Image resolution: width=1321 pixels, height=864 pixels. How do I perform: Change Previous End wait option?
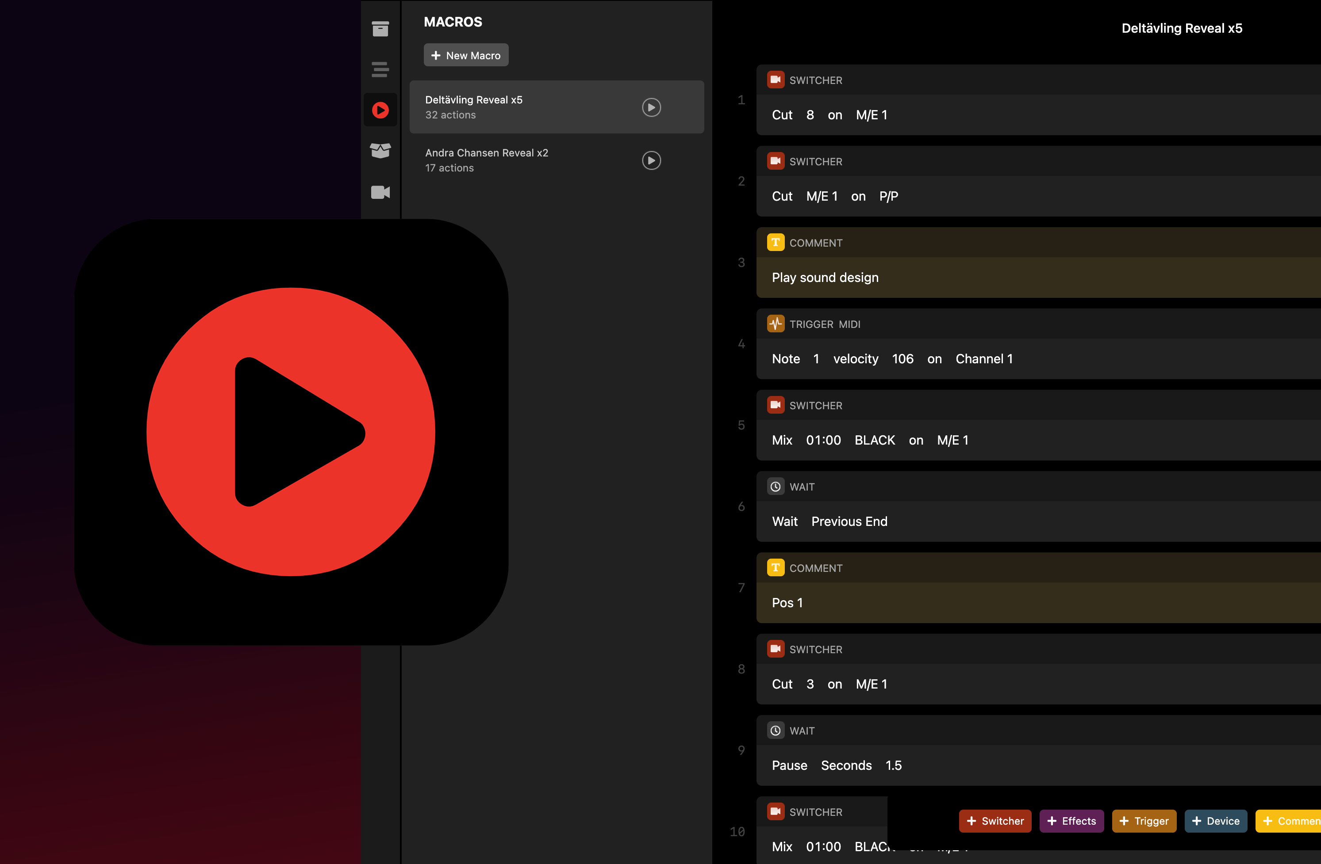pos(849,521)
